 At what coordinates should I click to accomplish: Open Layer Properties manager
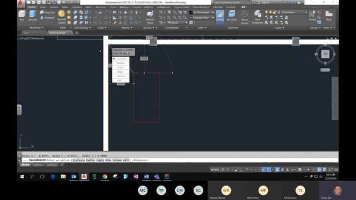click(258, 17)
